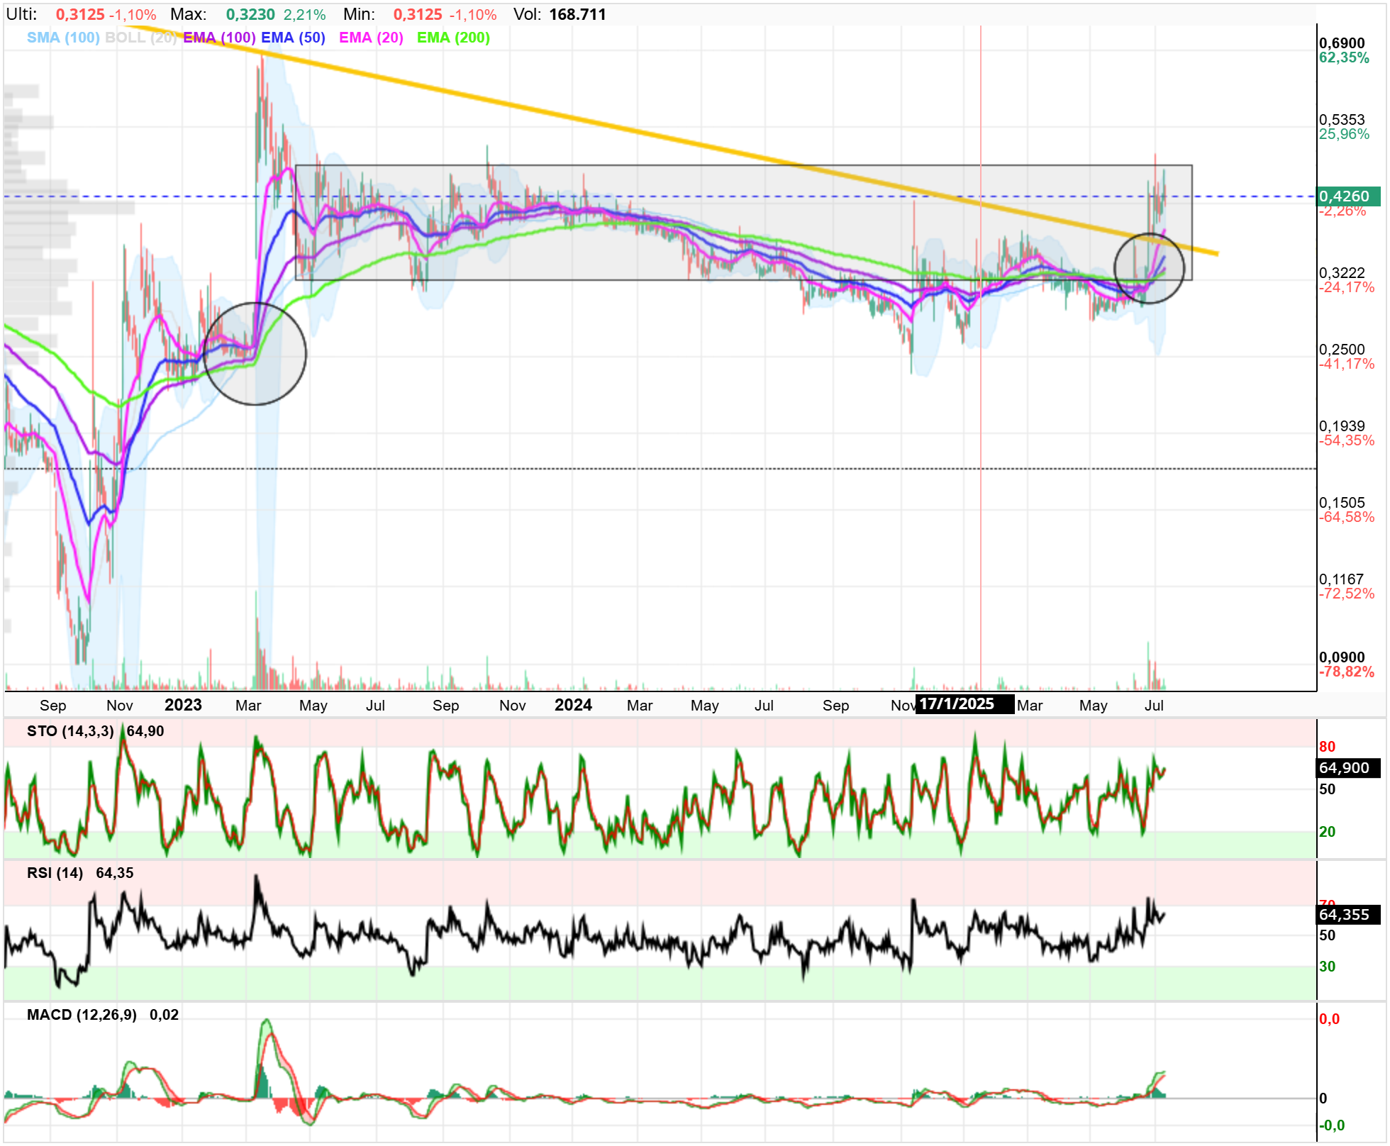Image resolution: width=1390 pixels, height=1146 pixels.
Task: Click the 0,1505 price axis label
Action: click(x=1342, y=503)
